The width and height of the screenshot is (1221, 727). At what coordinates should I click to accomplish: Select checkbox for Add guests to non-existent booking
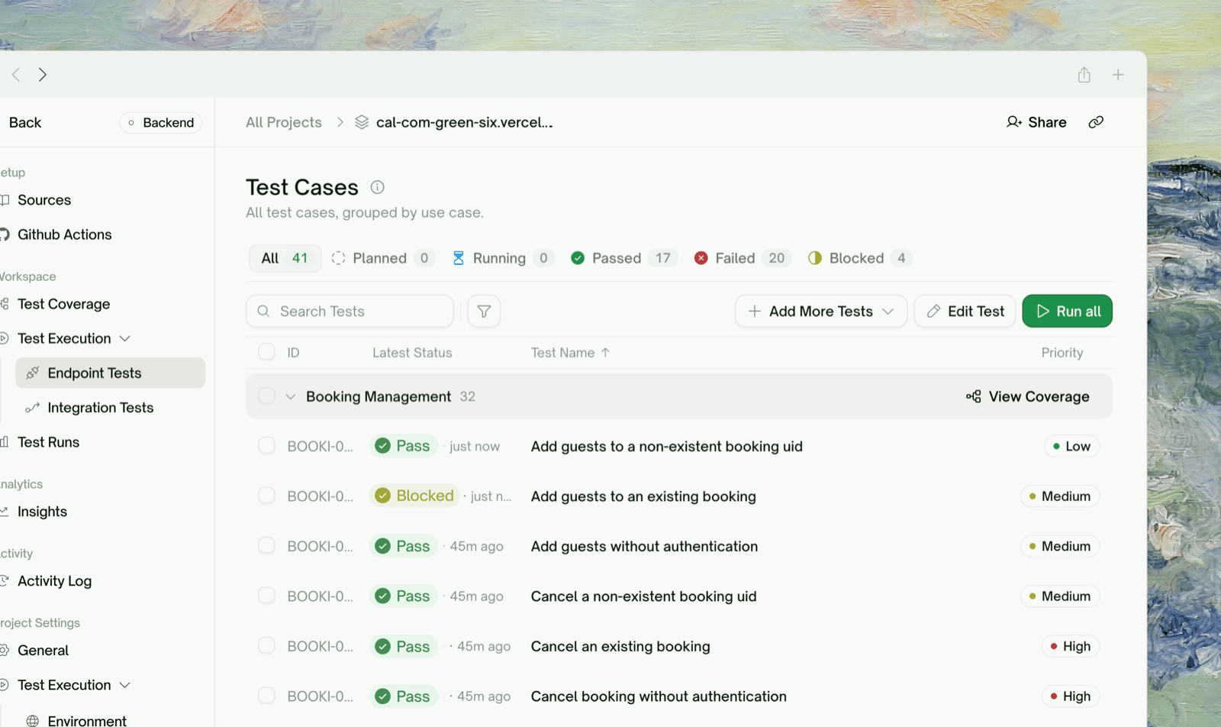click(x=266, y=445)
